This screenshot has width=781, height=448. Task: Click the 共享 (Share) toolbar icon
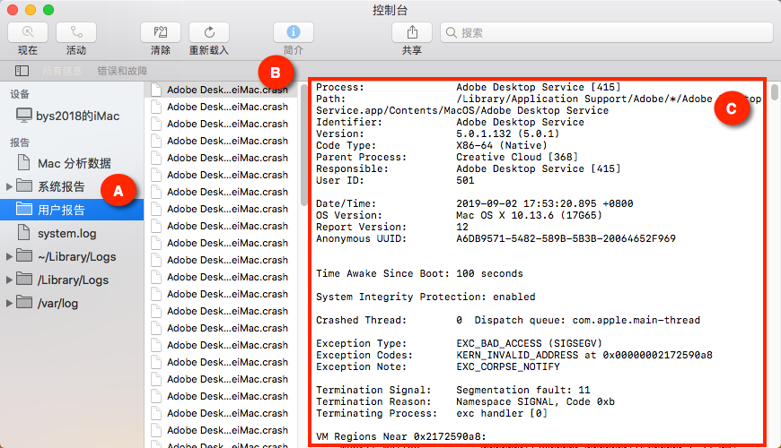coord(412,33)
